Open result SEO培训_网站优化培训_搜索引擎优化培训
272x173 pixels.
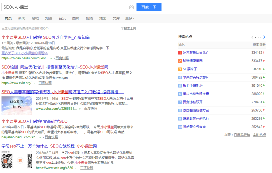[55, 67]
